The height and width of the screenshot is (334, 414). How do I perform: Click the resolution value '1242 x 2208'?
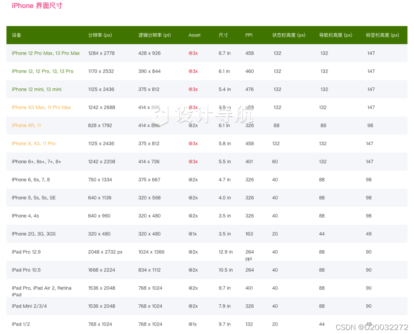[x=102, y=162]
